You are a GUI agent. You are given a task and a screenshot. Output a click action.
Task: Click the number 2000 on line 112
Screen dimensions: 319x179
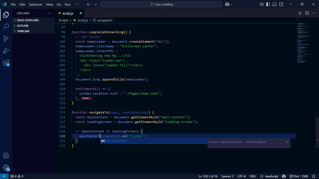click(85, 98)
